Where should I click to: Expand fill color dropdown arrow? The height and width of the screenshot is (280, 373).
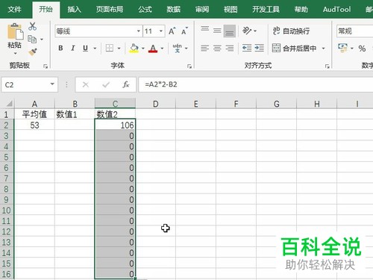click(143, 49)
